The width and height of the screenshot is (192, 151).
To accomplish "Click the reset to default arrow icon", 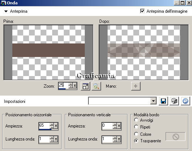I will click(185, 101).
